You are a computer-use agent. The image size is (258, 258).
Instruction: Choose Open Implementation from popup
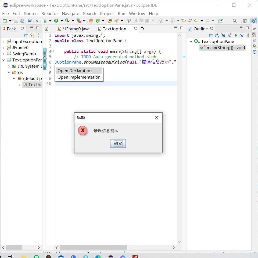(79, 77)
